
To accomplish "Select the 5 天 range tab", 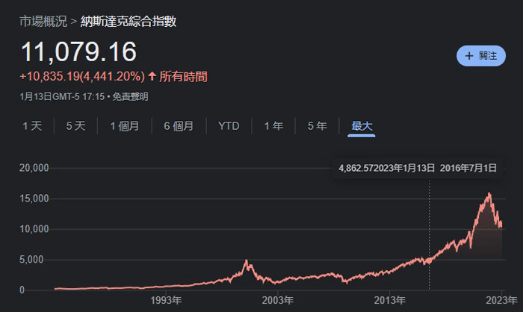I will [x=75, y=126].
